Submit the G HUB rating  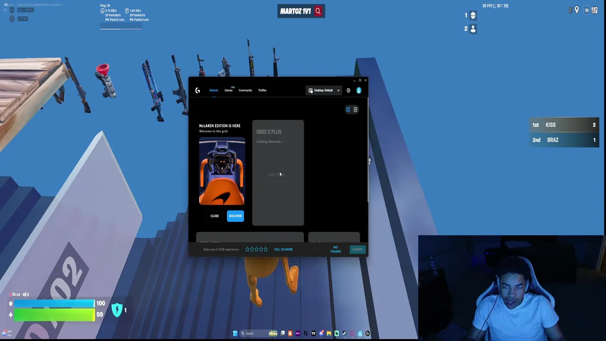click(357, 250)
